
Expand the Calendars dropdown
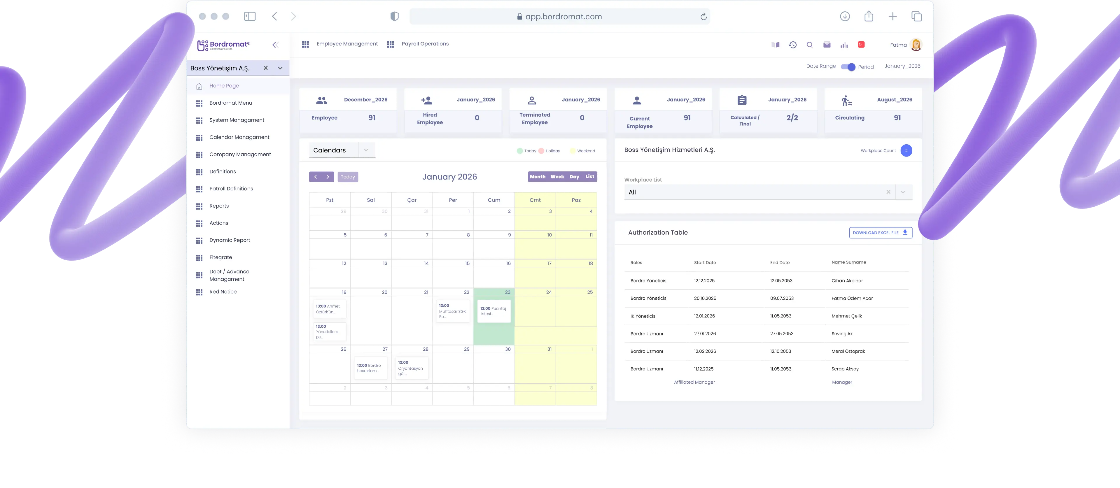[366, 150]
